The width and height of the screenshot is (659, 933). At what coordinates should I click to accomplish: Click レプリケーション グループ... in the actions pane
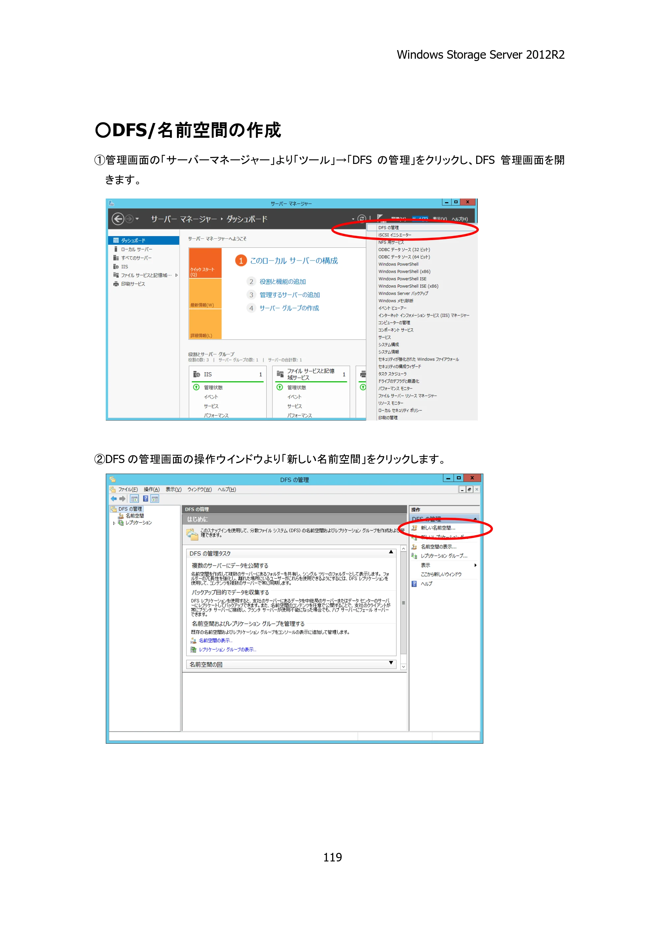[x=444, y=556]
